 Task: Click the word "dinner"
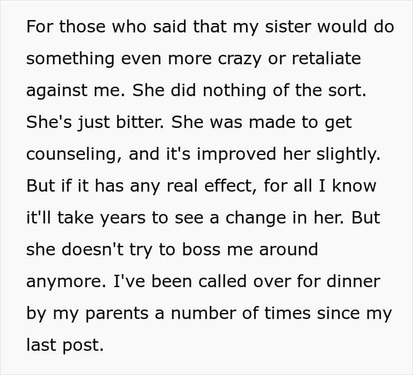[352, 281]
